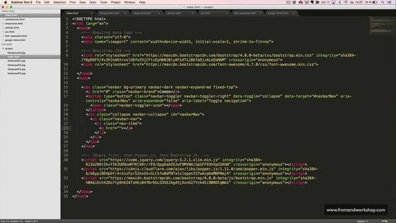396x223 pixels.
Task: Open the Window menu
Action: [x=129, y=2]
